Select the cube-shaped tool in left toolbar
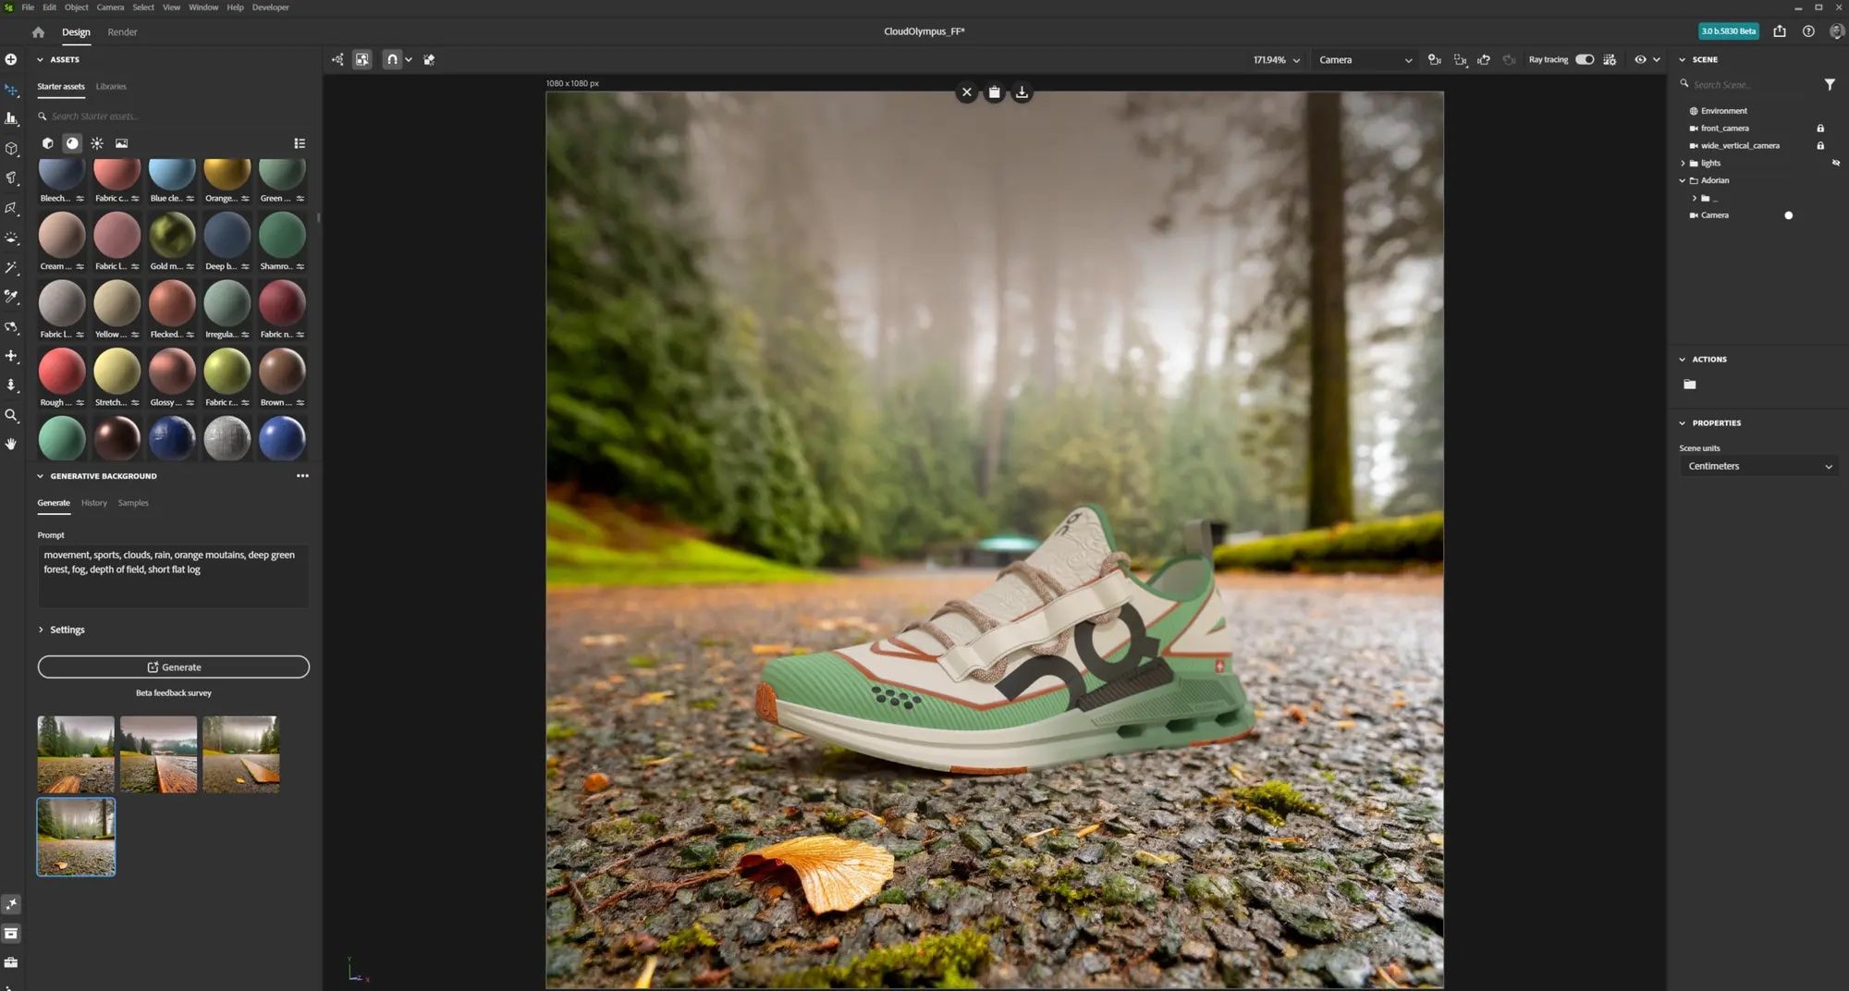The image size is (1849, 991). coord(11,148)
